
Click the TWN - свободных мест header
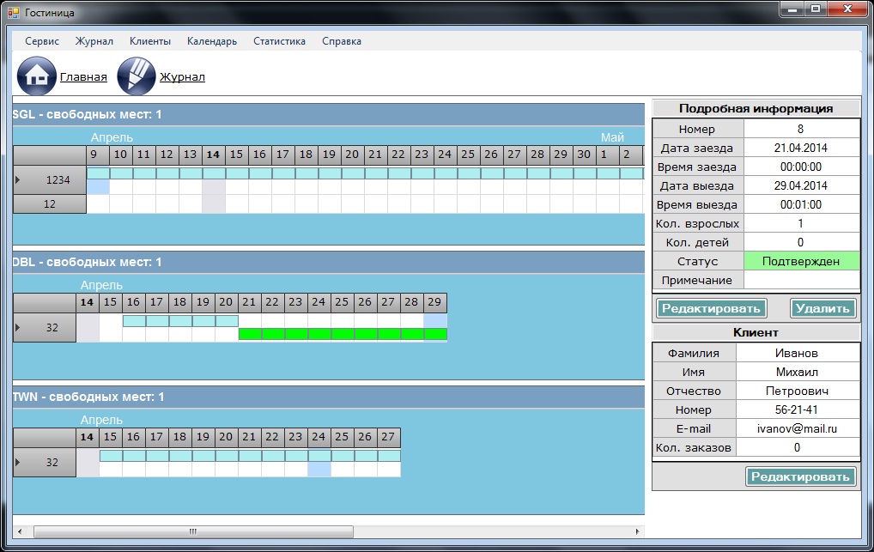coord(328,397)
